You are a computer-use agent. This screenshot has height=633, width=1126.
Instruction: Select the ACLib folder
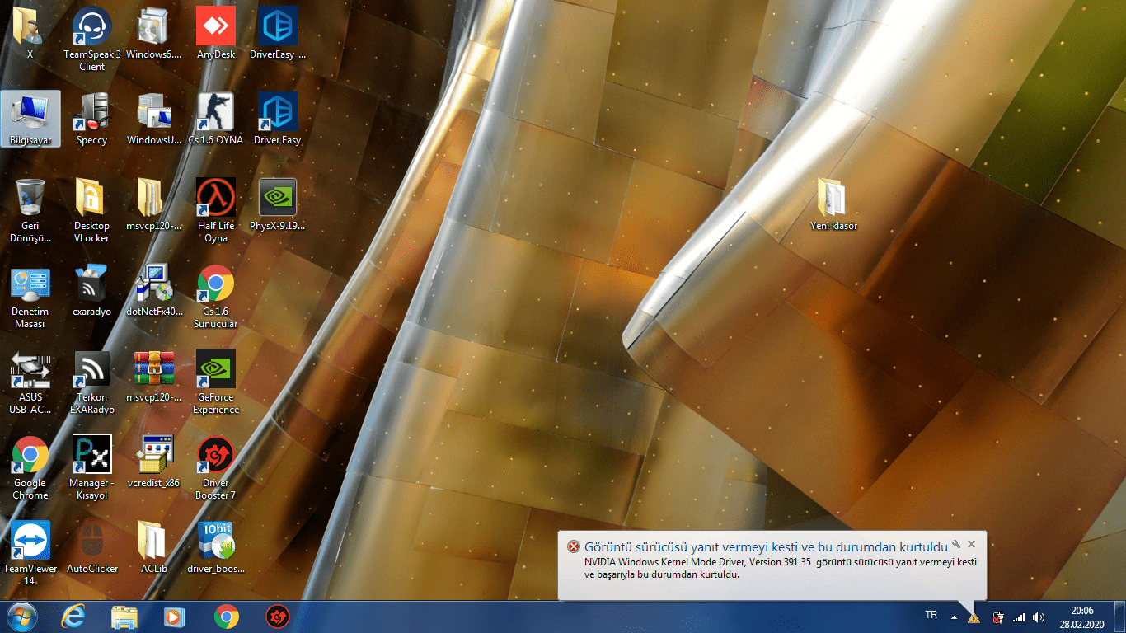pos(154,547)
